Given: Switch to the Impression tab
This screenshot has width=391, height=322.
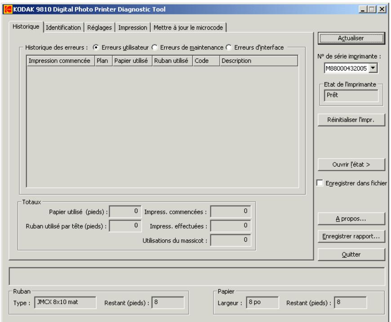Looking at the screenshot, I should [133, 27].
